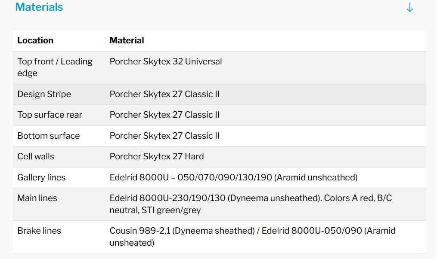
Task: Click the Design Stripe material value
Action: click(x=164, y=94)
